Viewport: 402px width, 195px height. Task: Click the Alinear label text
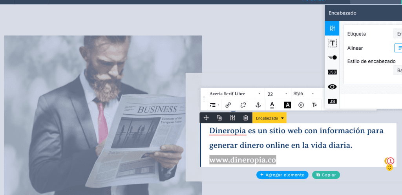[355, 48]
